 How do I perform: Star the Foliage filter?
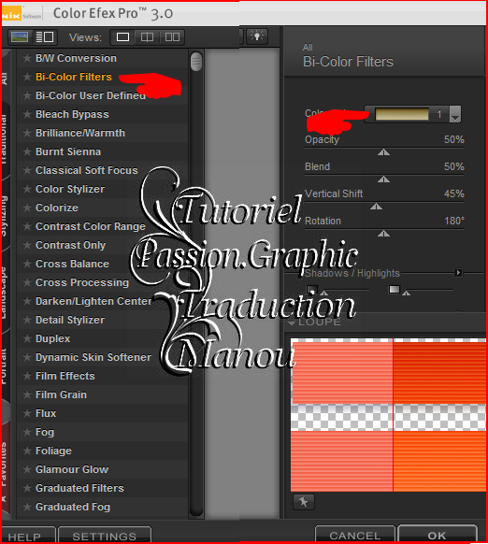click(27, 451)
